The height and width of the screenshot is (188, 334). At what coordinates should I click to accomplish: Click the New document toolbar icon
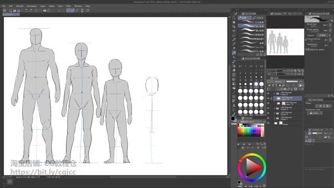coord(10,10)
